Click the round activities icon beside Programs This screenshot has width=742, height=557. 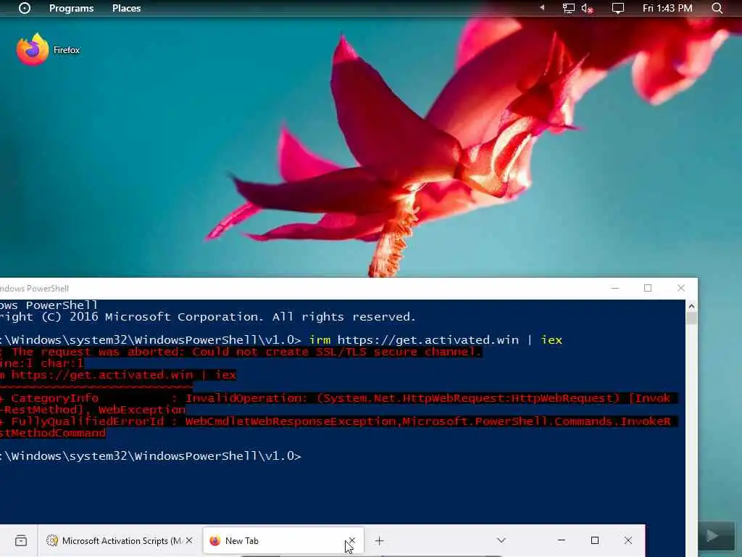pos(24,8)
